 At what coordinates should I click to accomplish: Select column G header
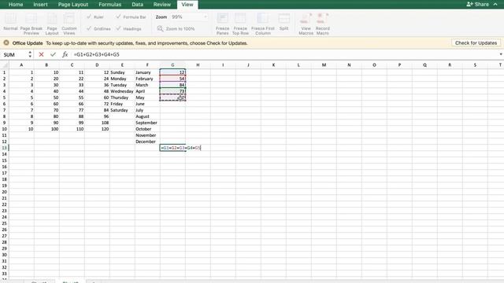coord(172,64)
